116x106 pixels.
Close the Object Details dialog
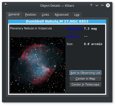coord(108,5)
